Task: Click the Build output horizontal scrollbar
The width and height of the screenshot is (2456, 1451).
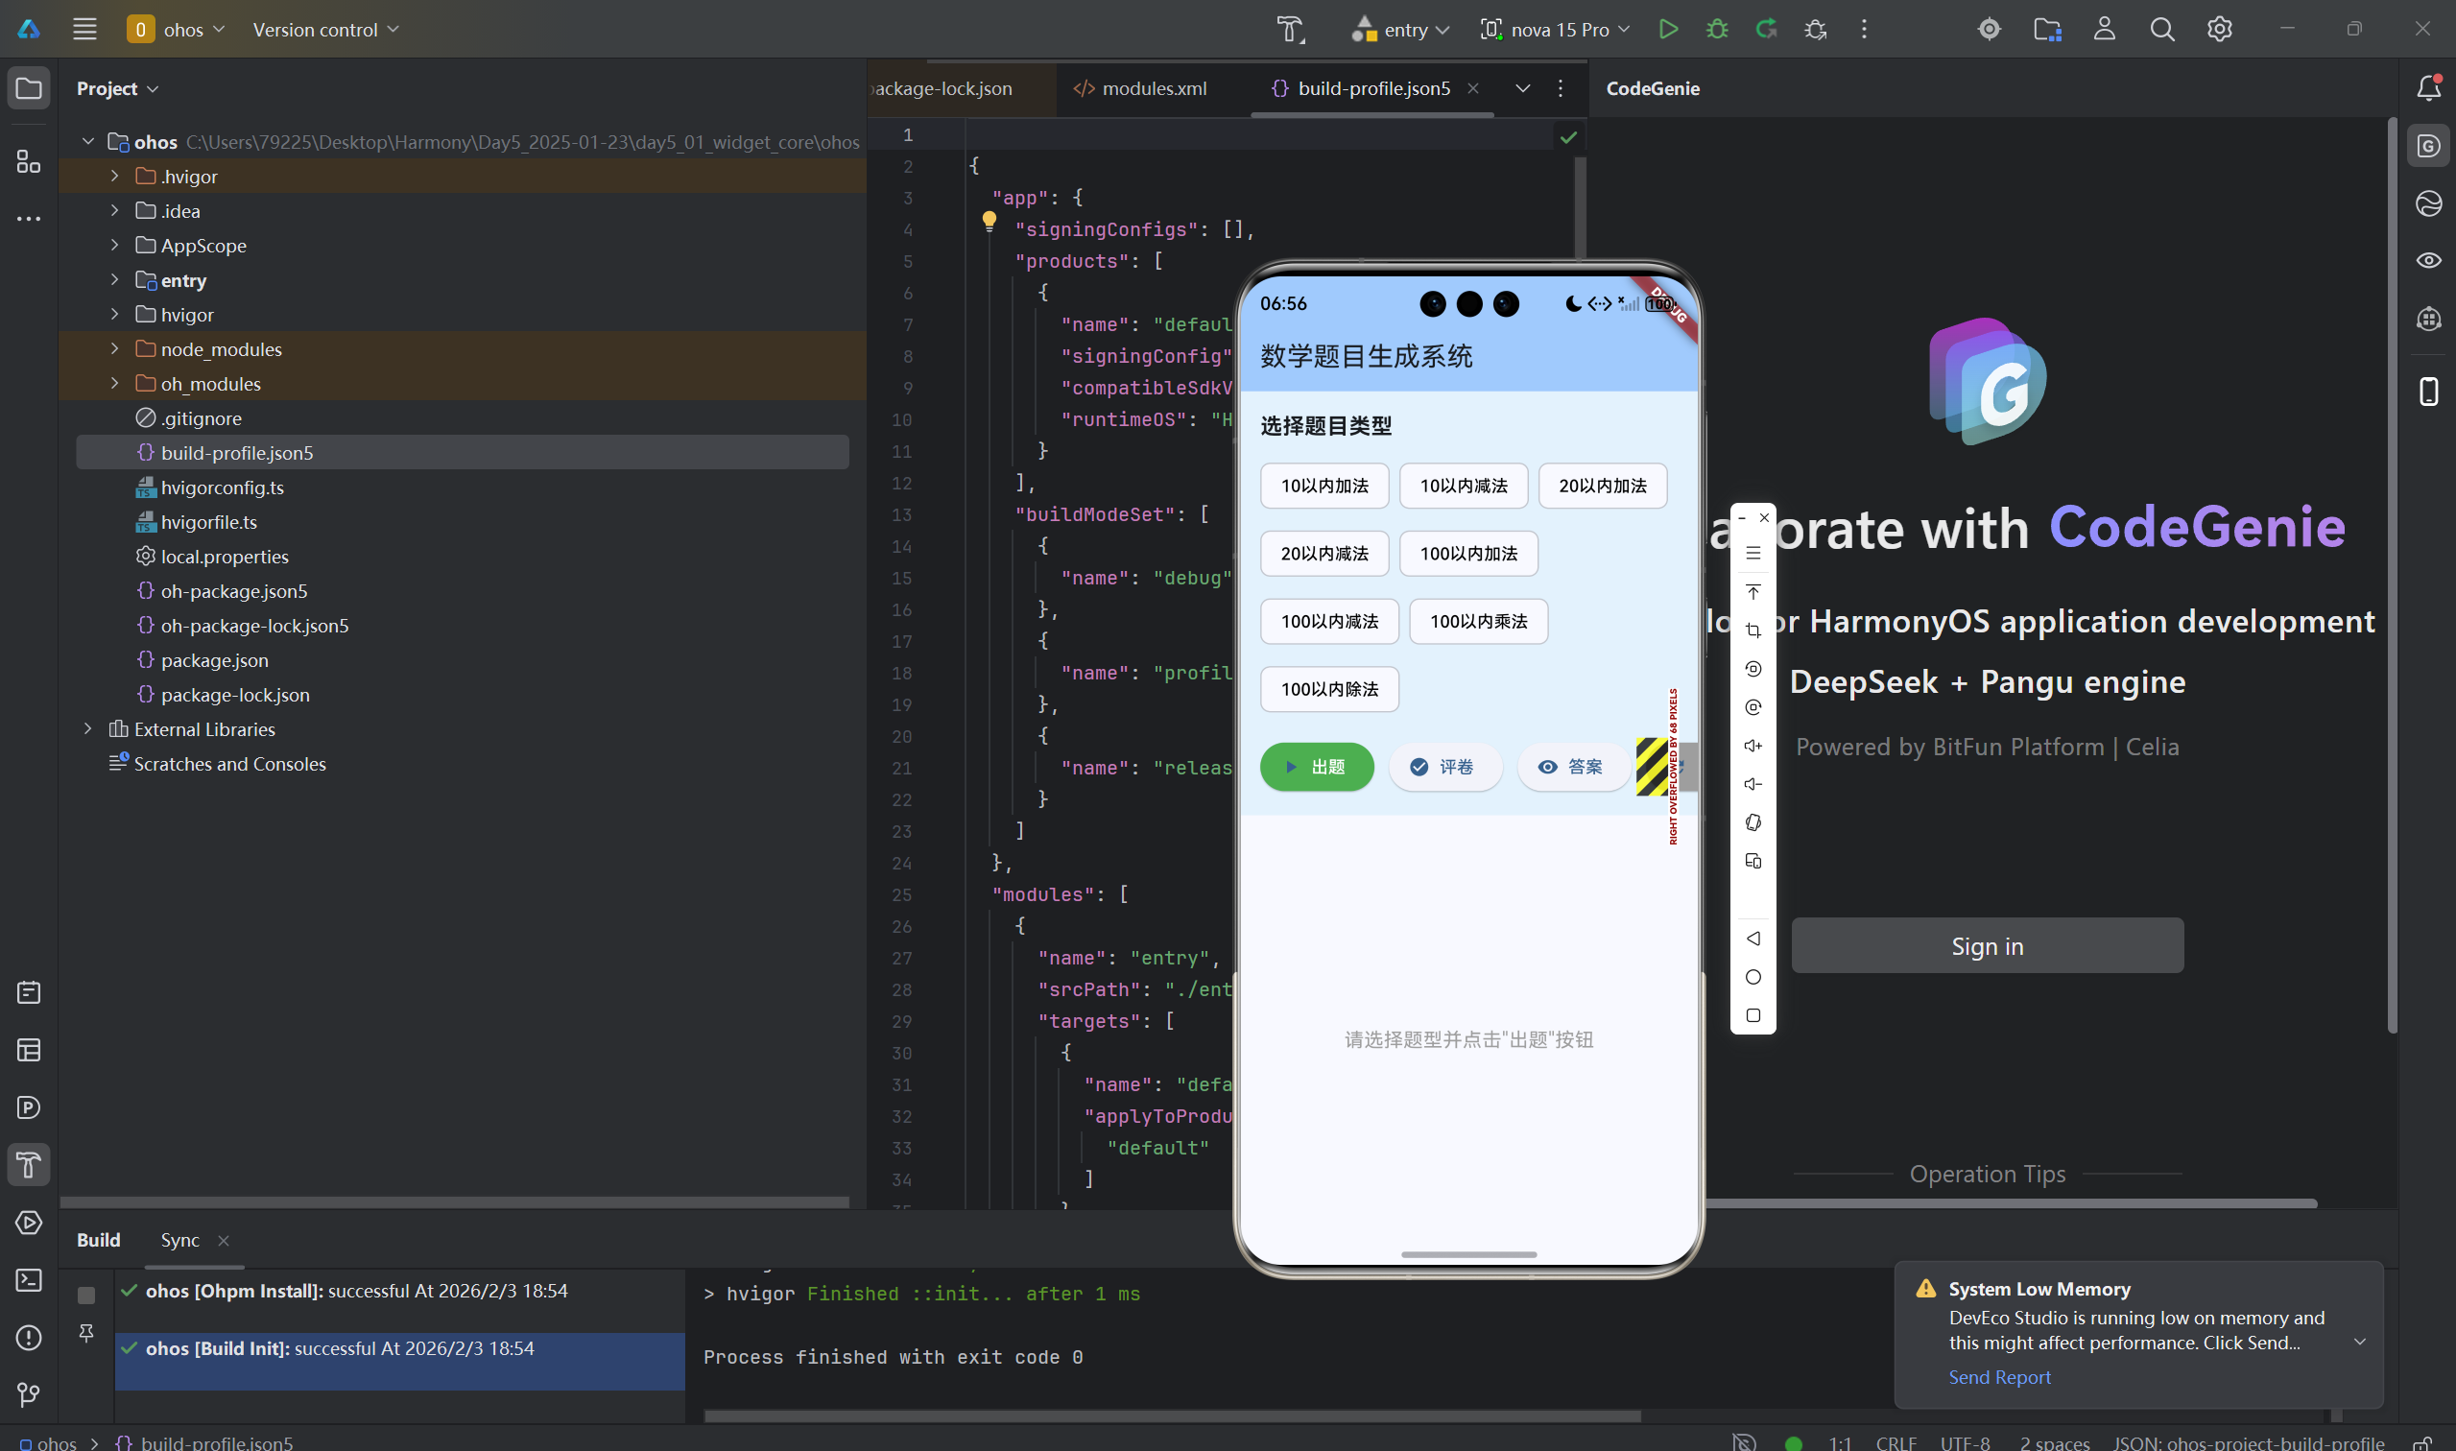Action: point(1171,1415)
